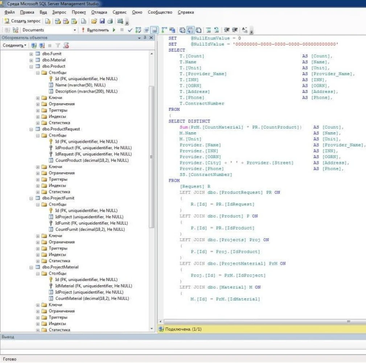Click the Decrease Indent icon
This screenshot has width=366, height=363.
pos(227,30)
